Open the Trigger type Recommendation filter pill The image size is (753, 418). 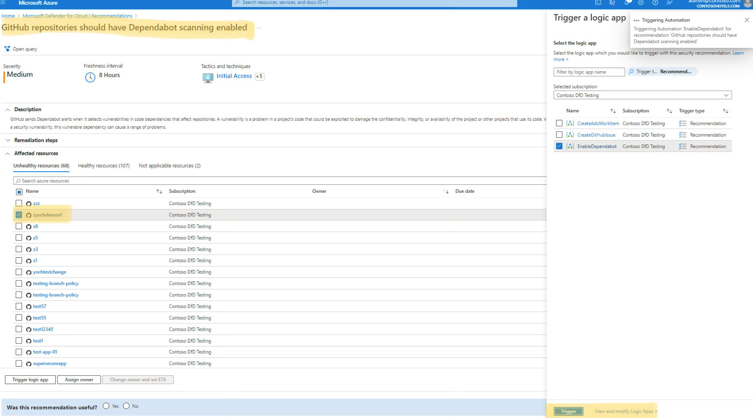[662, 72]
